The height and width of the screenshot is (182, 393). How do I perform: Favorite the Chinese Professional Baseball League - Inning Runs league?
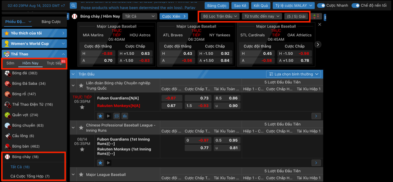coord(81,128)
